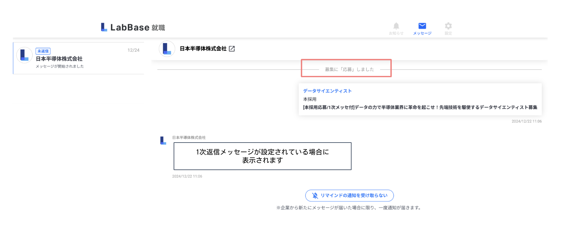571x248 pixels.
Task: Click the お知らせ tab label
Action: 396,33
